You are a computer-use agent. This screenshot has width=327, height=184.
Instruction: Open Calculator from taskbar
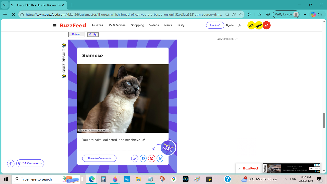pos(103,179)
